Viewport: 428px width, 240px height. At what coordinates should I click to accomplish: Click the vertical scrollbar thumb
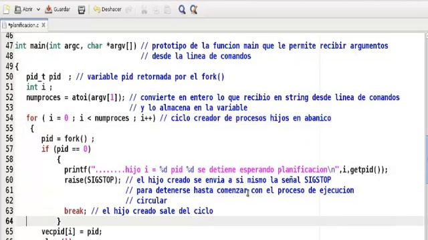[x=427, y=161]
